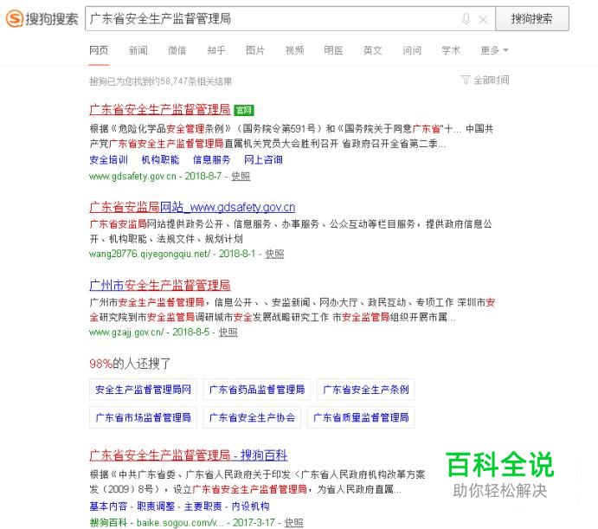Switch to the 网页 tab
Viewport: 598px width, 529px height.
pos(99,50)
